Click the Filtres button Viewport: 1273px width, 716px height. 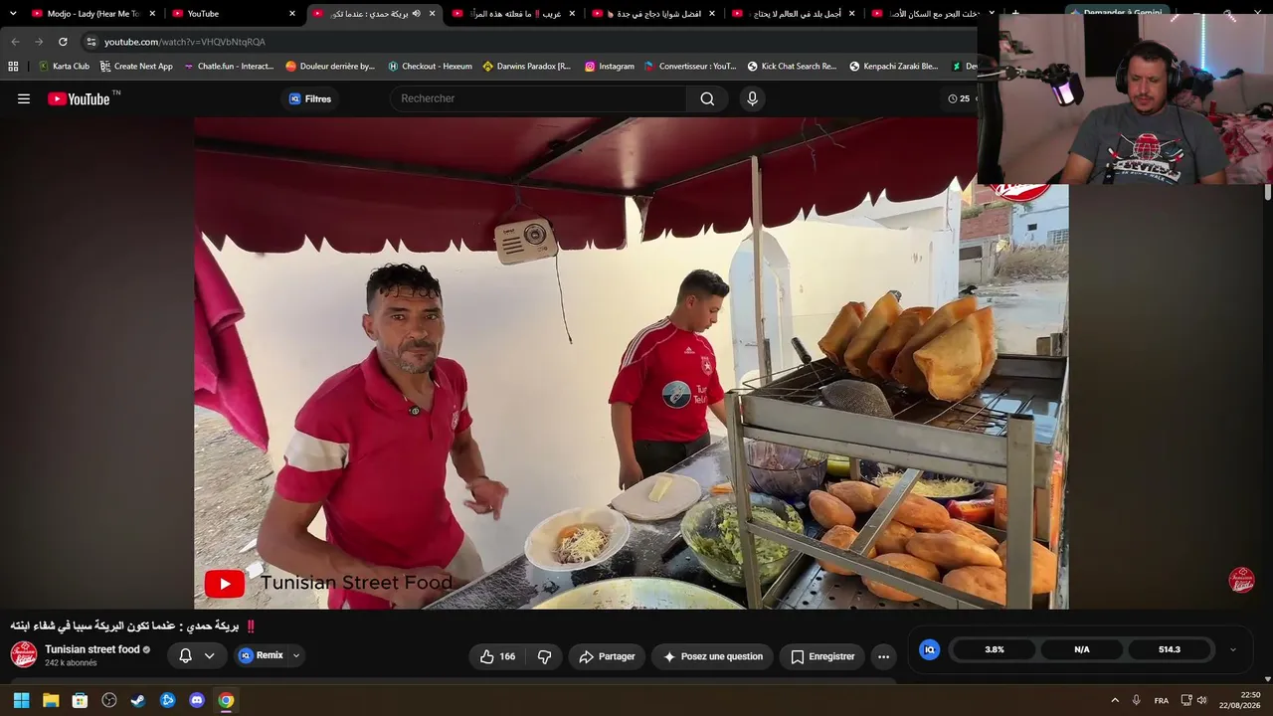pyautogui.click(x=309, y=98)
